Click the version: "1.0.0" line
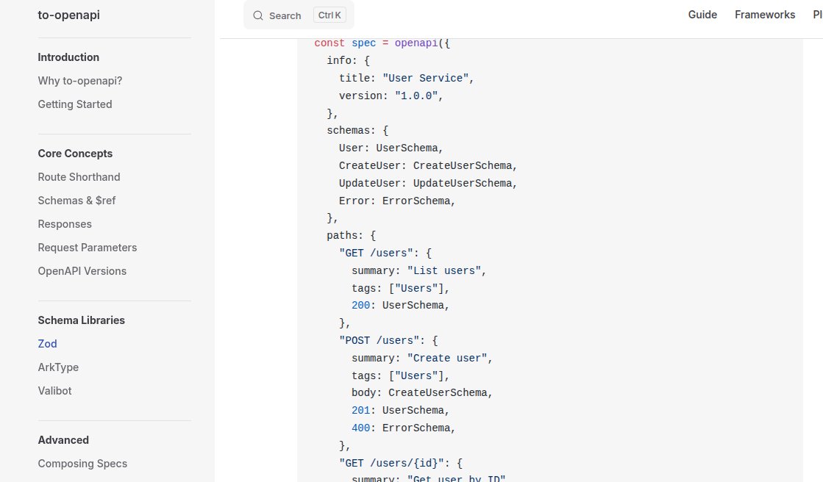 391,96
